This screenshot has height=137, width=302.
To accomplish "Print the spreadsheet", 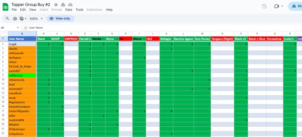I will [15, 19].
